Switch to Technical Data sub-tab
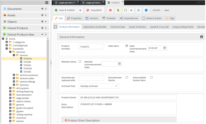206x124 pixels. point(118,27)
